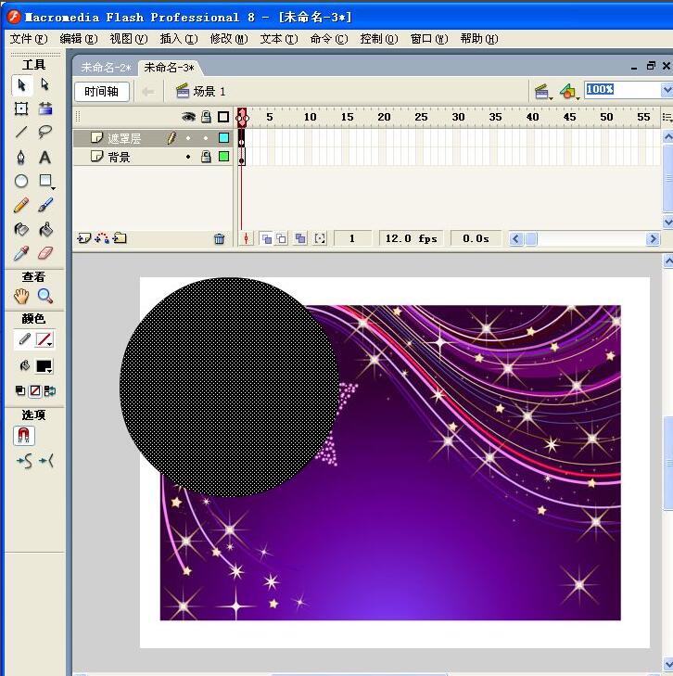Choose the Ink Bottle tool
673x676 pixels.
[21, 229]
